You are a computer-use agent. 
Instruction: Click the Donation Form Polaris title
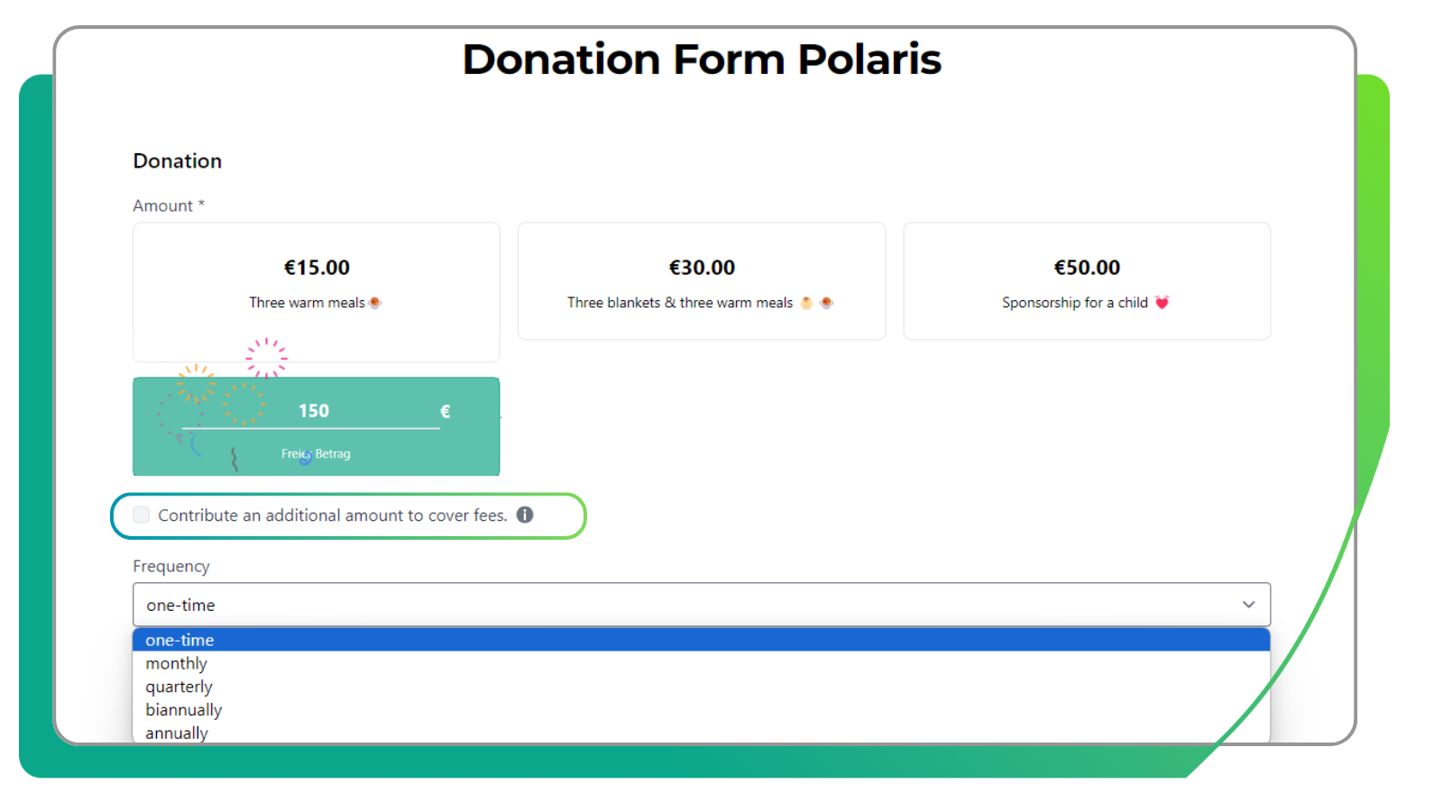tap(702, 58)
